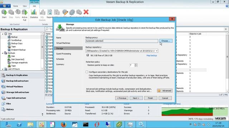
Task: Go to Name wizard step
Action: (x=59, y=38)
